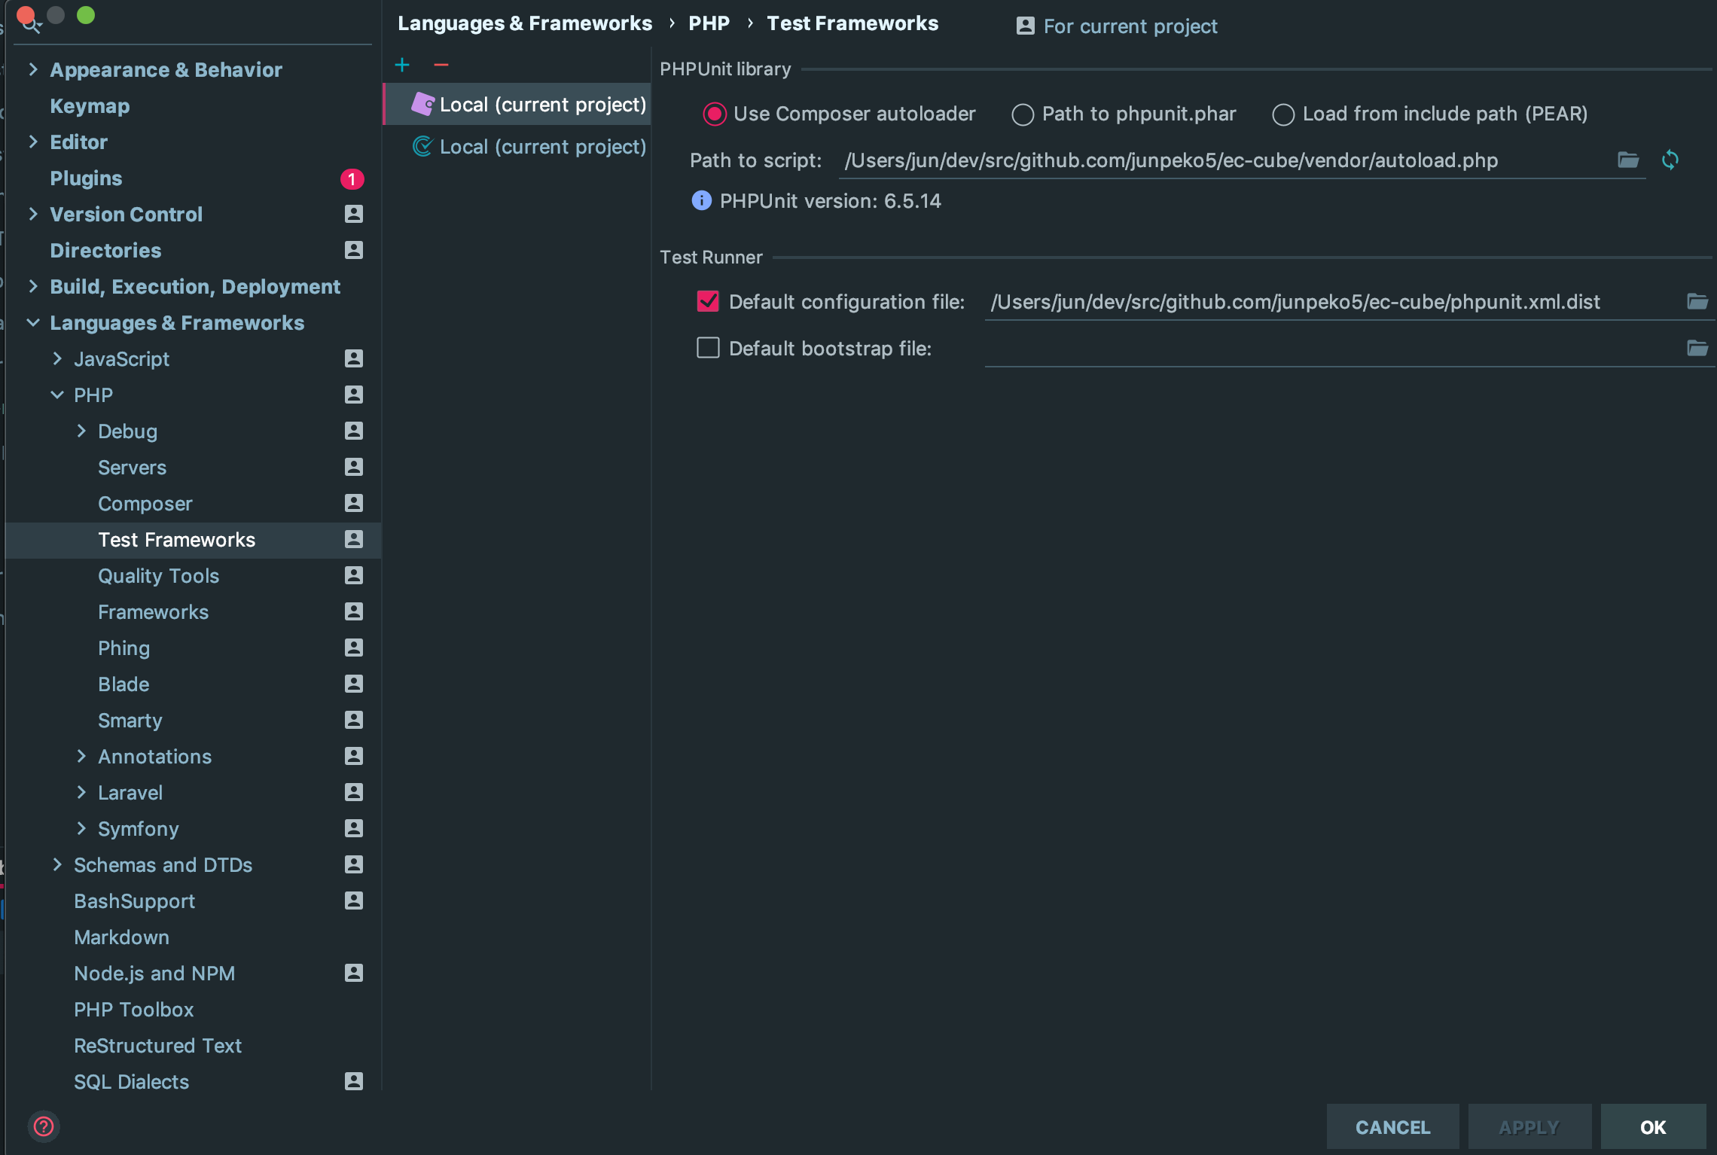The image size is (1717, 1155).
Task: Select Path to phpunit.phar radio option
Action: (x=1023, y=114)
